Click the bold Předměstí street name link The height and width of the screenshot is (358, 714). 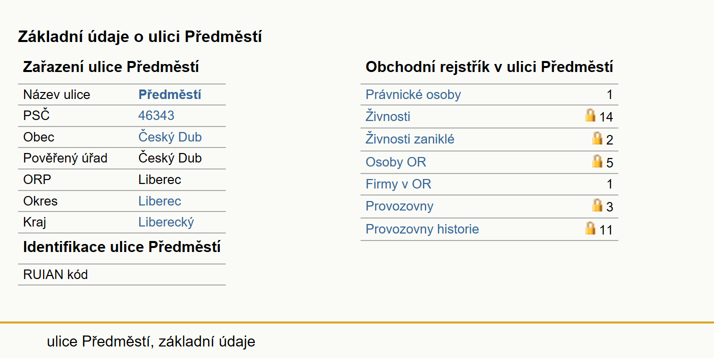coord(170,94)
